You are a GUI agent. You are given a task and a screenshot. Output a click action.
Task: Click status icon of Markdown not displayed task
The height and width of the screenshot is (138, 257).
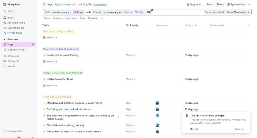click(x=44, y=103)
